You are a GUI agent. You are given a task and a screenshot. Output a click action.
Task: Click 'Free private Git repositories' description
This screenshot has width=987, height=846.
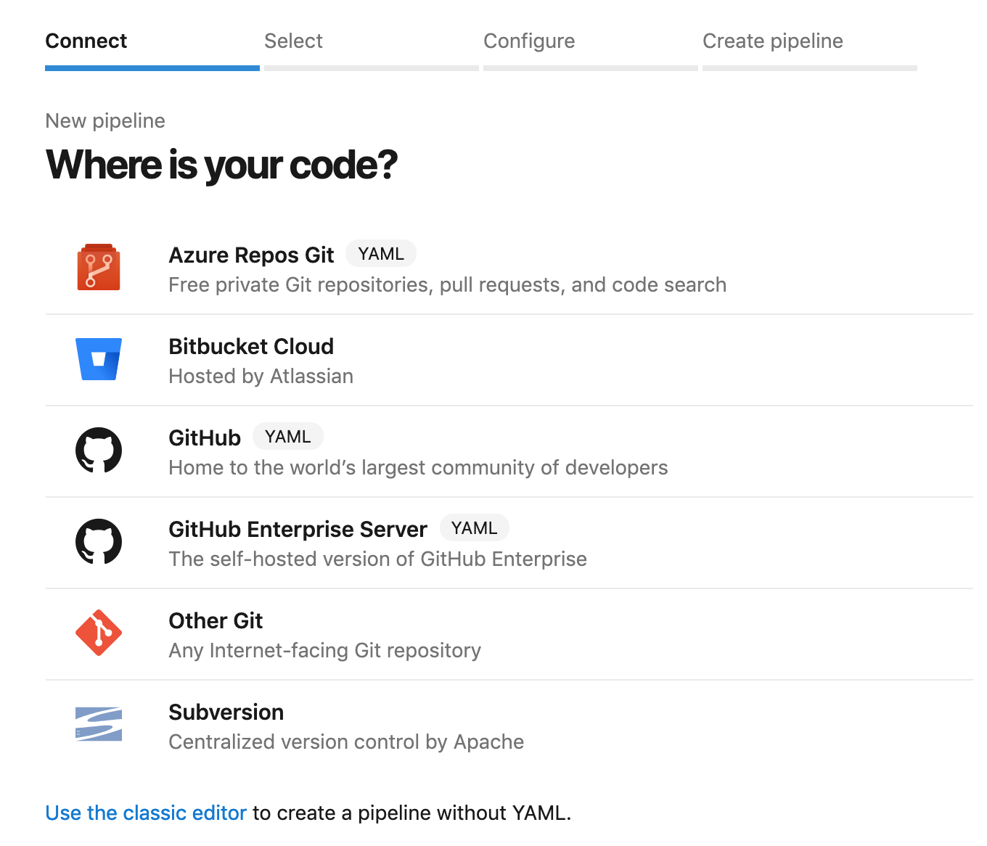coord(447,284)
